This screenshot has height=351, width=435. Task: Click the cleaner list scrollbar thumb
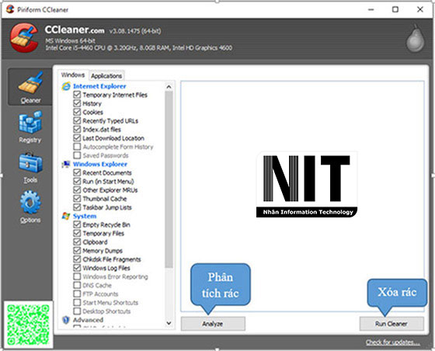coord(169,179)
